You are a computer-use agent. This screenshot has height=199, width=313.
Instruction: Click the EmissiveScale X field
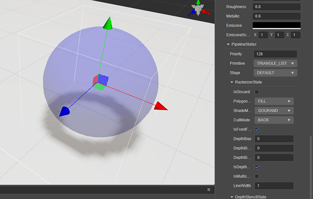(263, 35)
